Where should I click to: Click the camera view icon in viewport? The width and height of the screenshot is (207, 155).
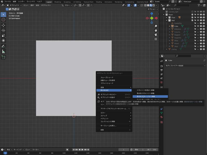[x=156, y=35]
